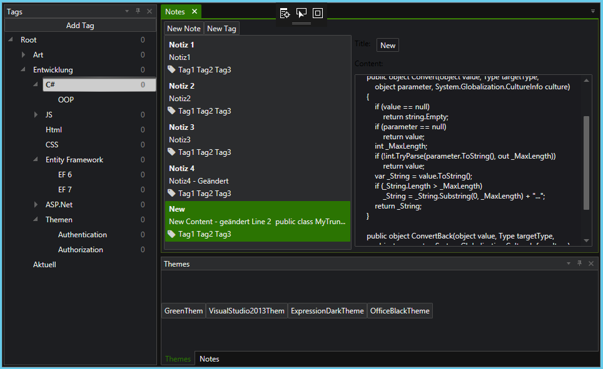Viewport: 603px width, 369px height.
Task: Pin the Tags panel with the pushpin
Action: pyautogui.click(x=138, y=11)
